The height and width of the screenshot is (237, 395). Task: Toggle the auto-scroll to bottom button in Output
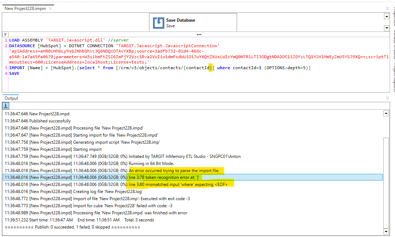point(6,105)
